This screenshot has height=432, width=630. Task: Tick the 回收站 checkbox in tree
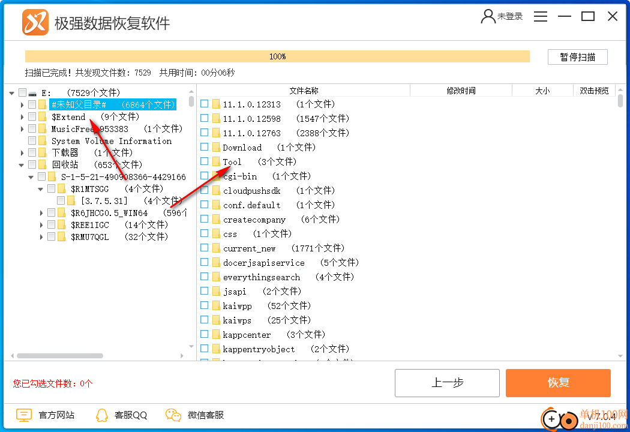(32, 164)
